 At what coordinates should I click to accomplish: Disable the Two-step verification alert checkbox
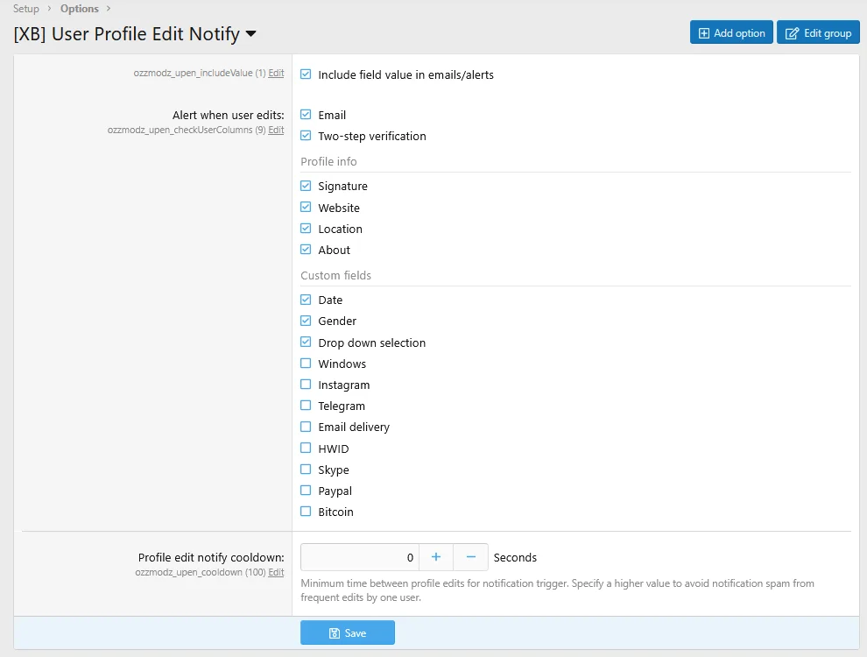point(306,136)
